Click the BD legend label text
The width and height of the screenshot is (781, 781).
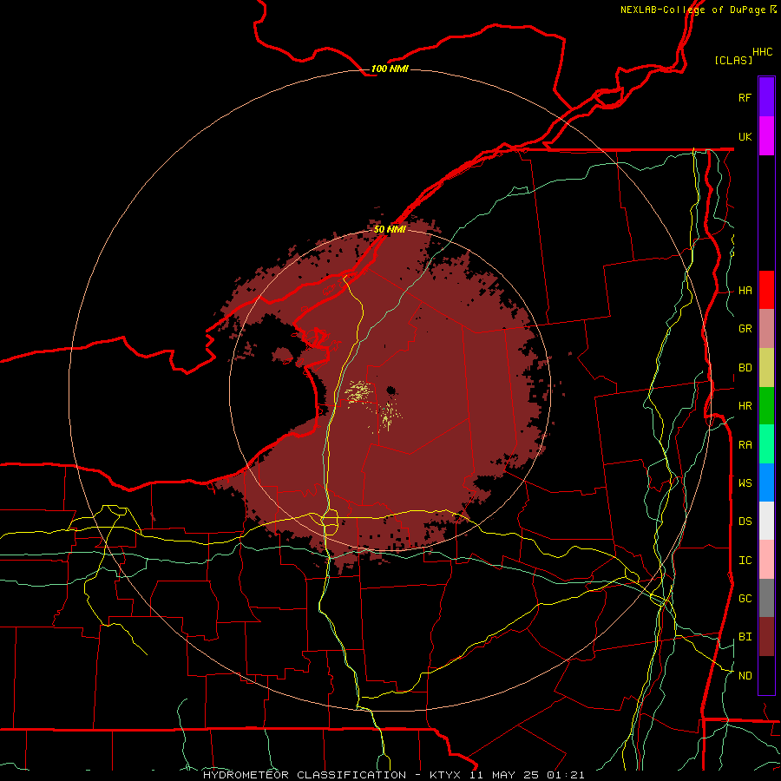(745, 368)
